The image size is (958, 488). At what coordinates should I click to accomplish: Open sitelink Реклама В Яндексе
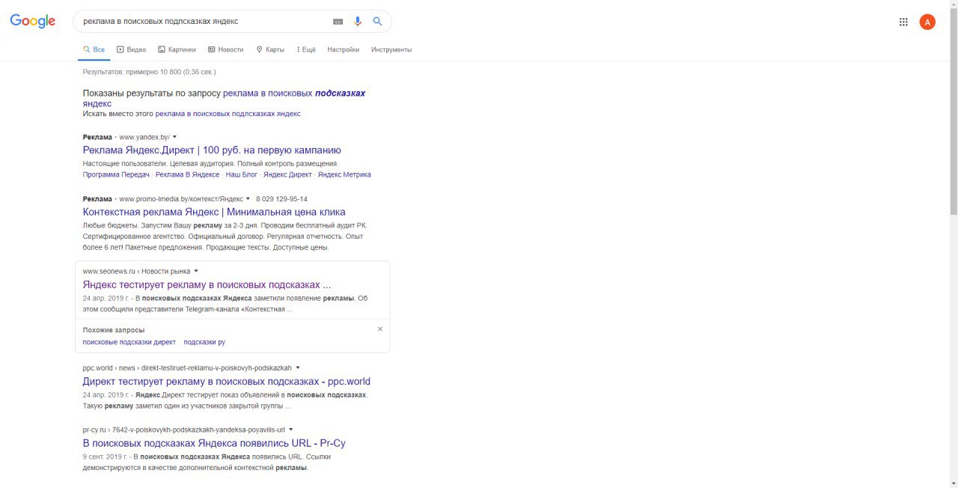188,174
